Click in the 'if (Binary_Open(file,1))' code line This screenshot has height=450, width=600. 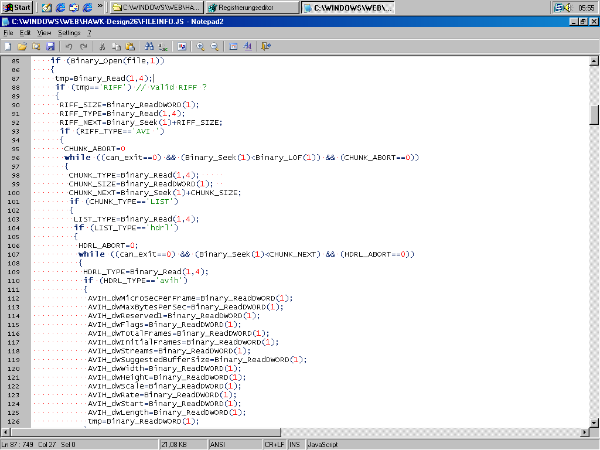click(107, 61)
